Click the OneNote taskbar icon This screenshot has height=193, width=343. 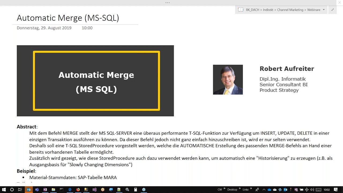(x=45, y=190)
